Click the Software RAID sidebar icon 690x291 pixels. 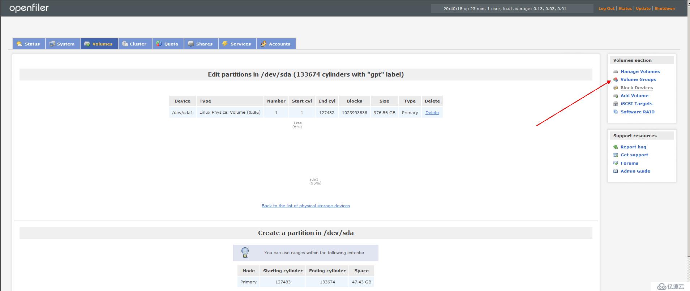pyautogui.click(x=616, y=112)
